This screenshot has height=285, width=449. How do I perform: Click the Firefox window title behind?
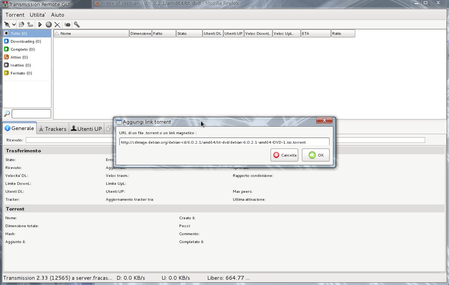tap(170, 3)
